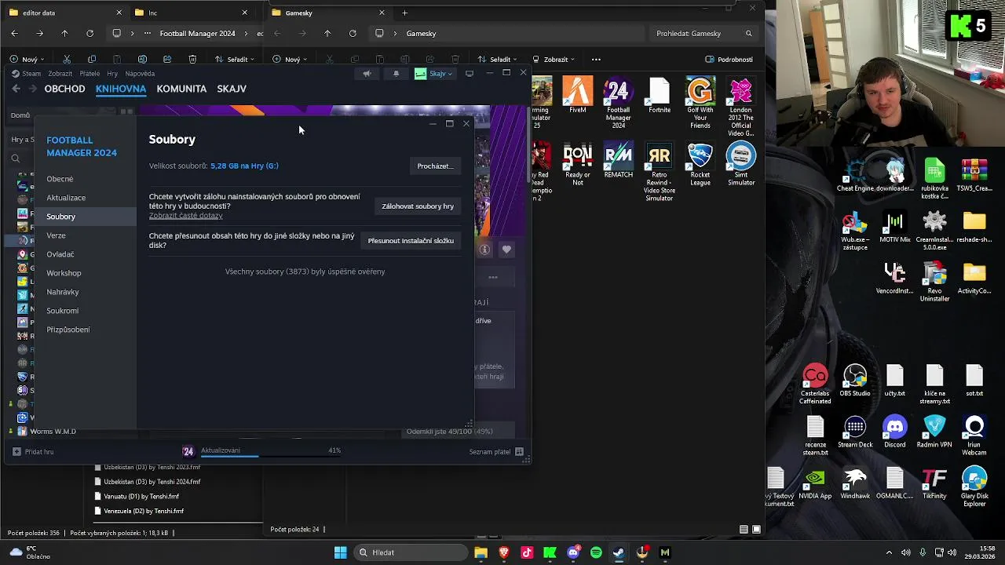The height and width of the screenshot is (565, 1005).
Task: Open Brave browser from taskbar
Action: click(504, 552)
